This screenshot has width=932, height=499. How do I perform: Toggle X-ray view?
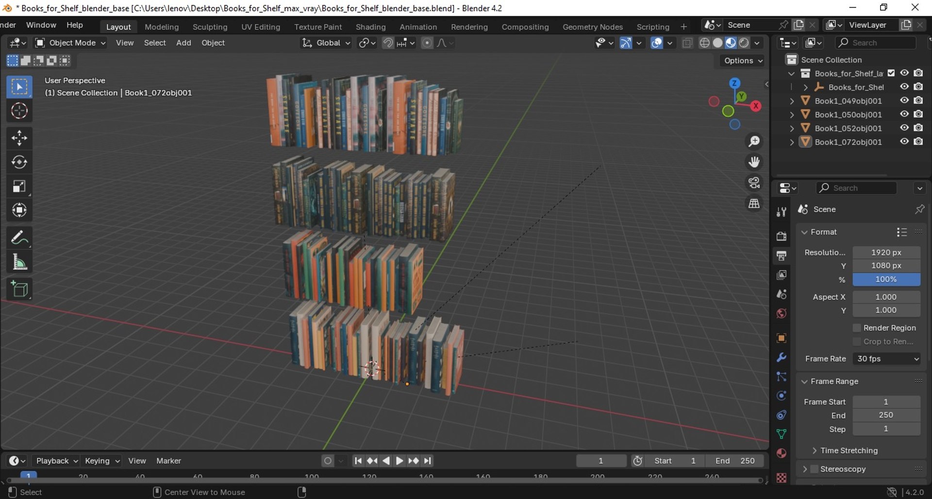click(687, 43)
